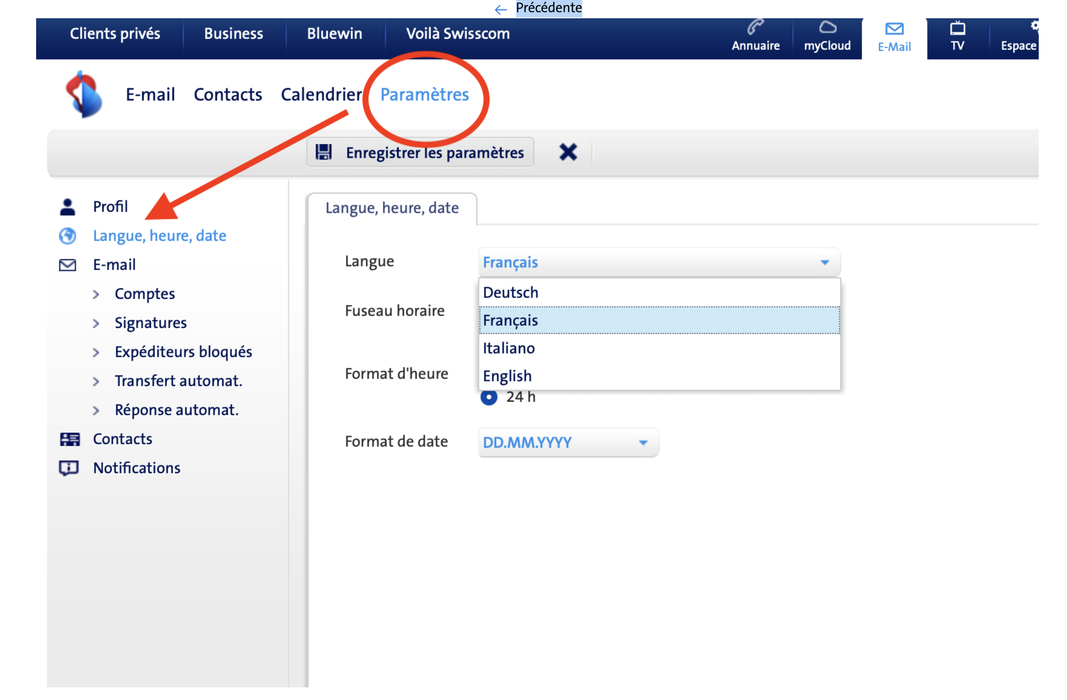
Task: Open Expéditeurs bloqués settings
Action: 183,352
